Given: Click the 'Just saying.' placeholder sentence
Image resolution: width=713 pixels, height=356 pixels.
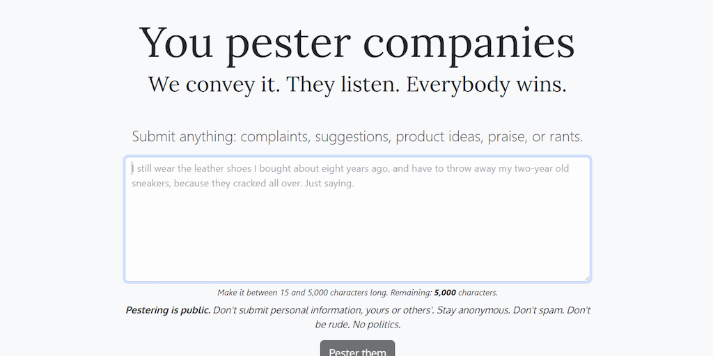Looking at the screenshot, I should pos(329,184).
